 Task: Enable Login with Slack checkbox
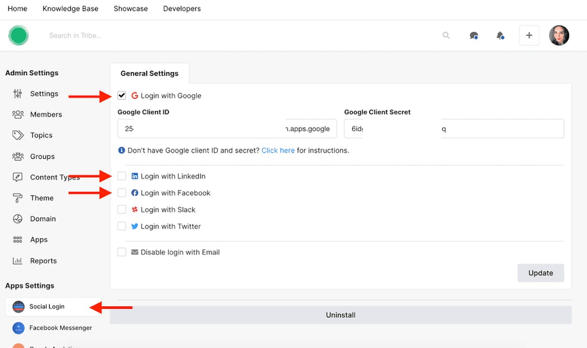122,209
